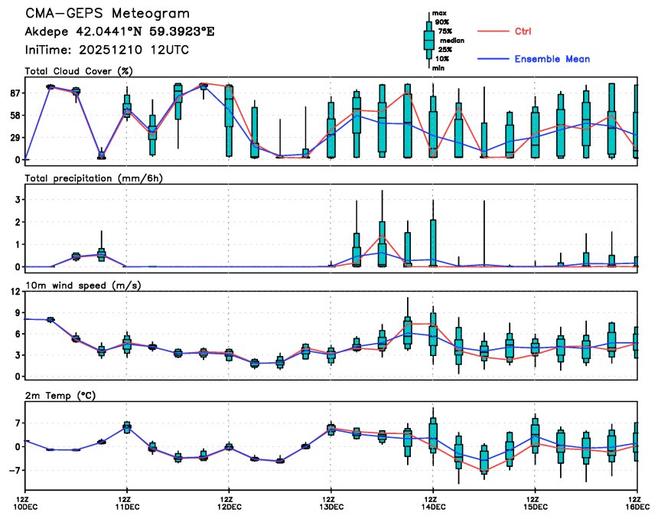
Task: Click the max label in boxplot legend
Action: point(439,14)
